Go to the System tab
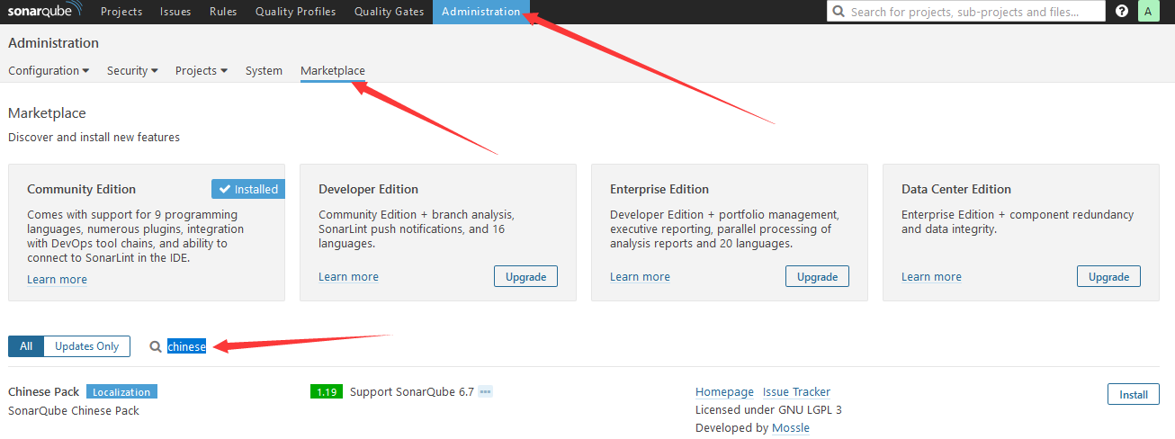This screenshot has width=1175, height=439. 264,70
